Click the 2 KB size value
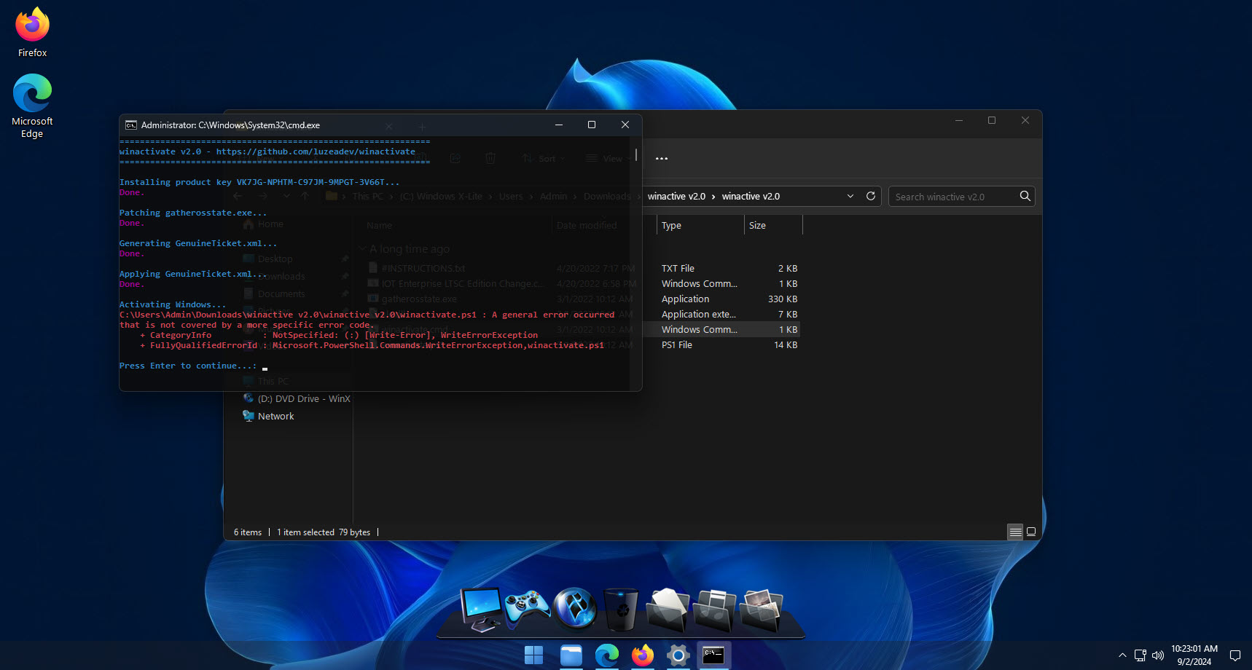Screen dimensions: 1252x670 tap(788, 269)
